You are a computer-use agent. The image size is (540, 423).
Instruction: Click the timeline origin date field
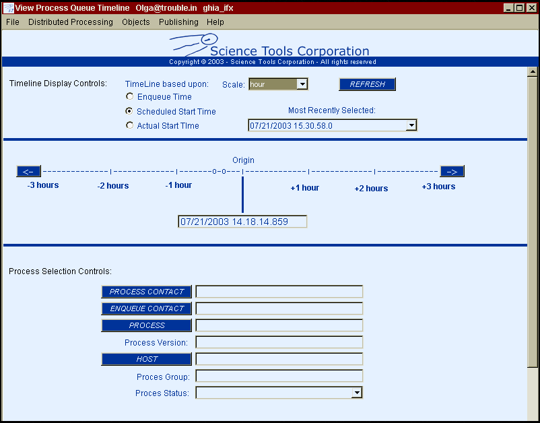coord(242,222)
